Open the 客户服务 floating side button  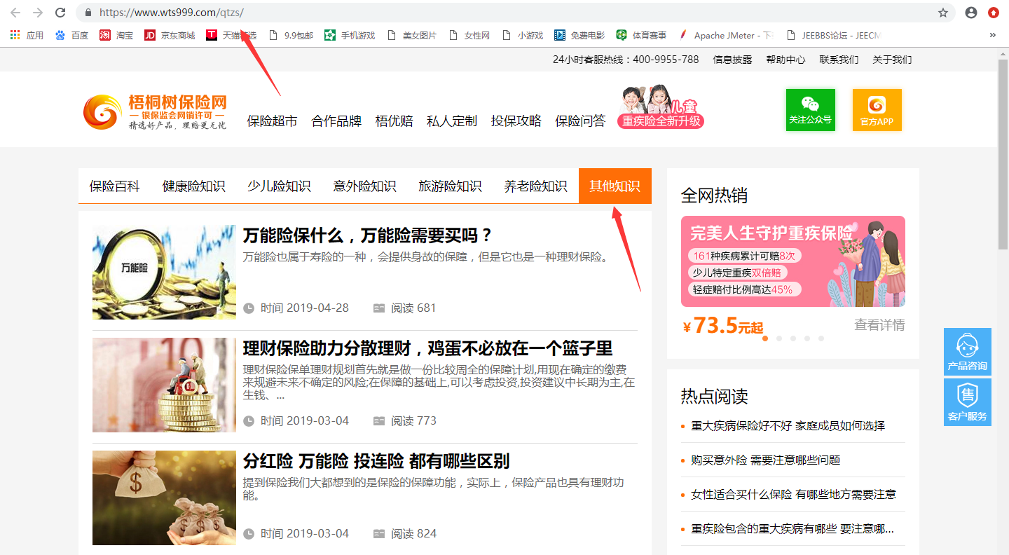click(x=967, y=402)
